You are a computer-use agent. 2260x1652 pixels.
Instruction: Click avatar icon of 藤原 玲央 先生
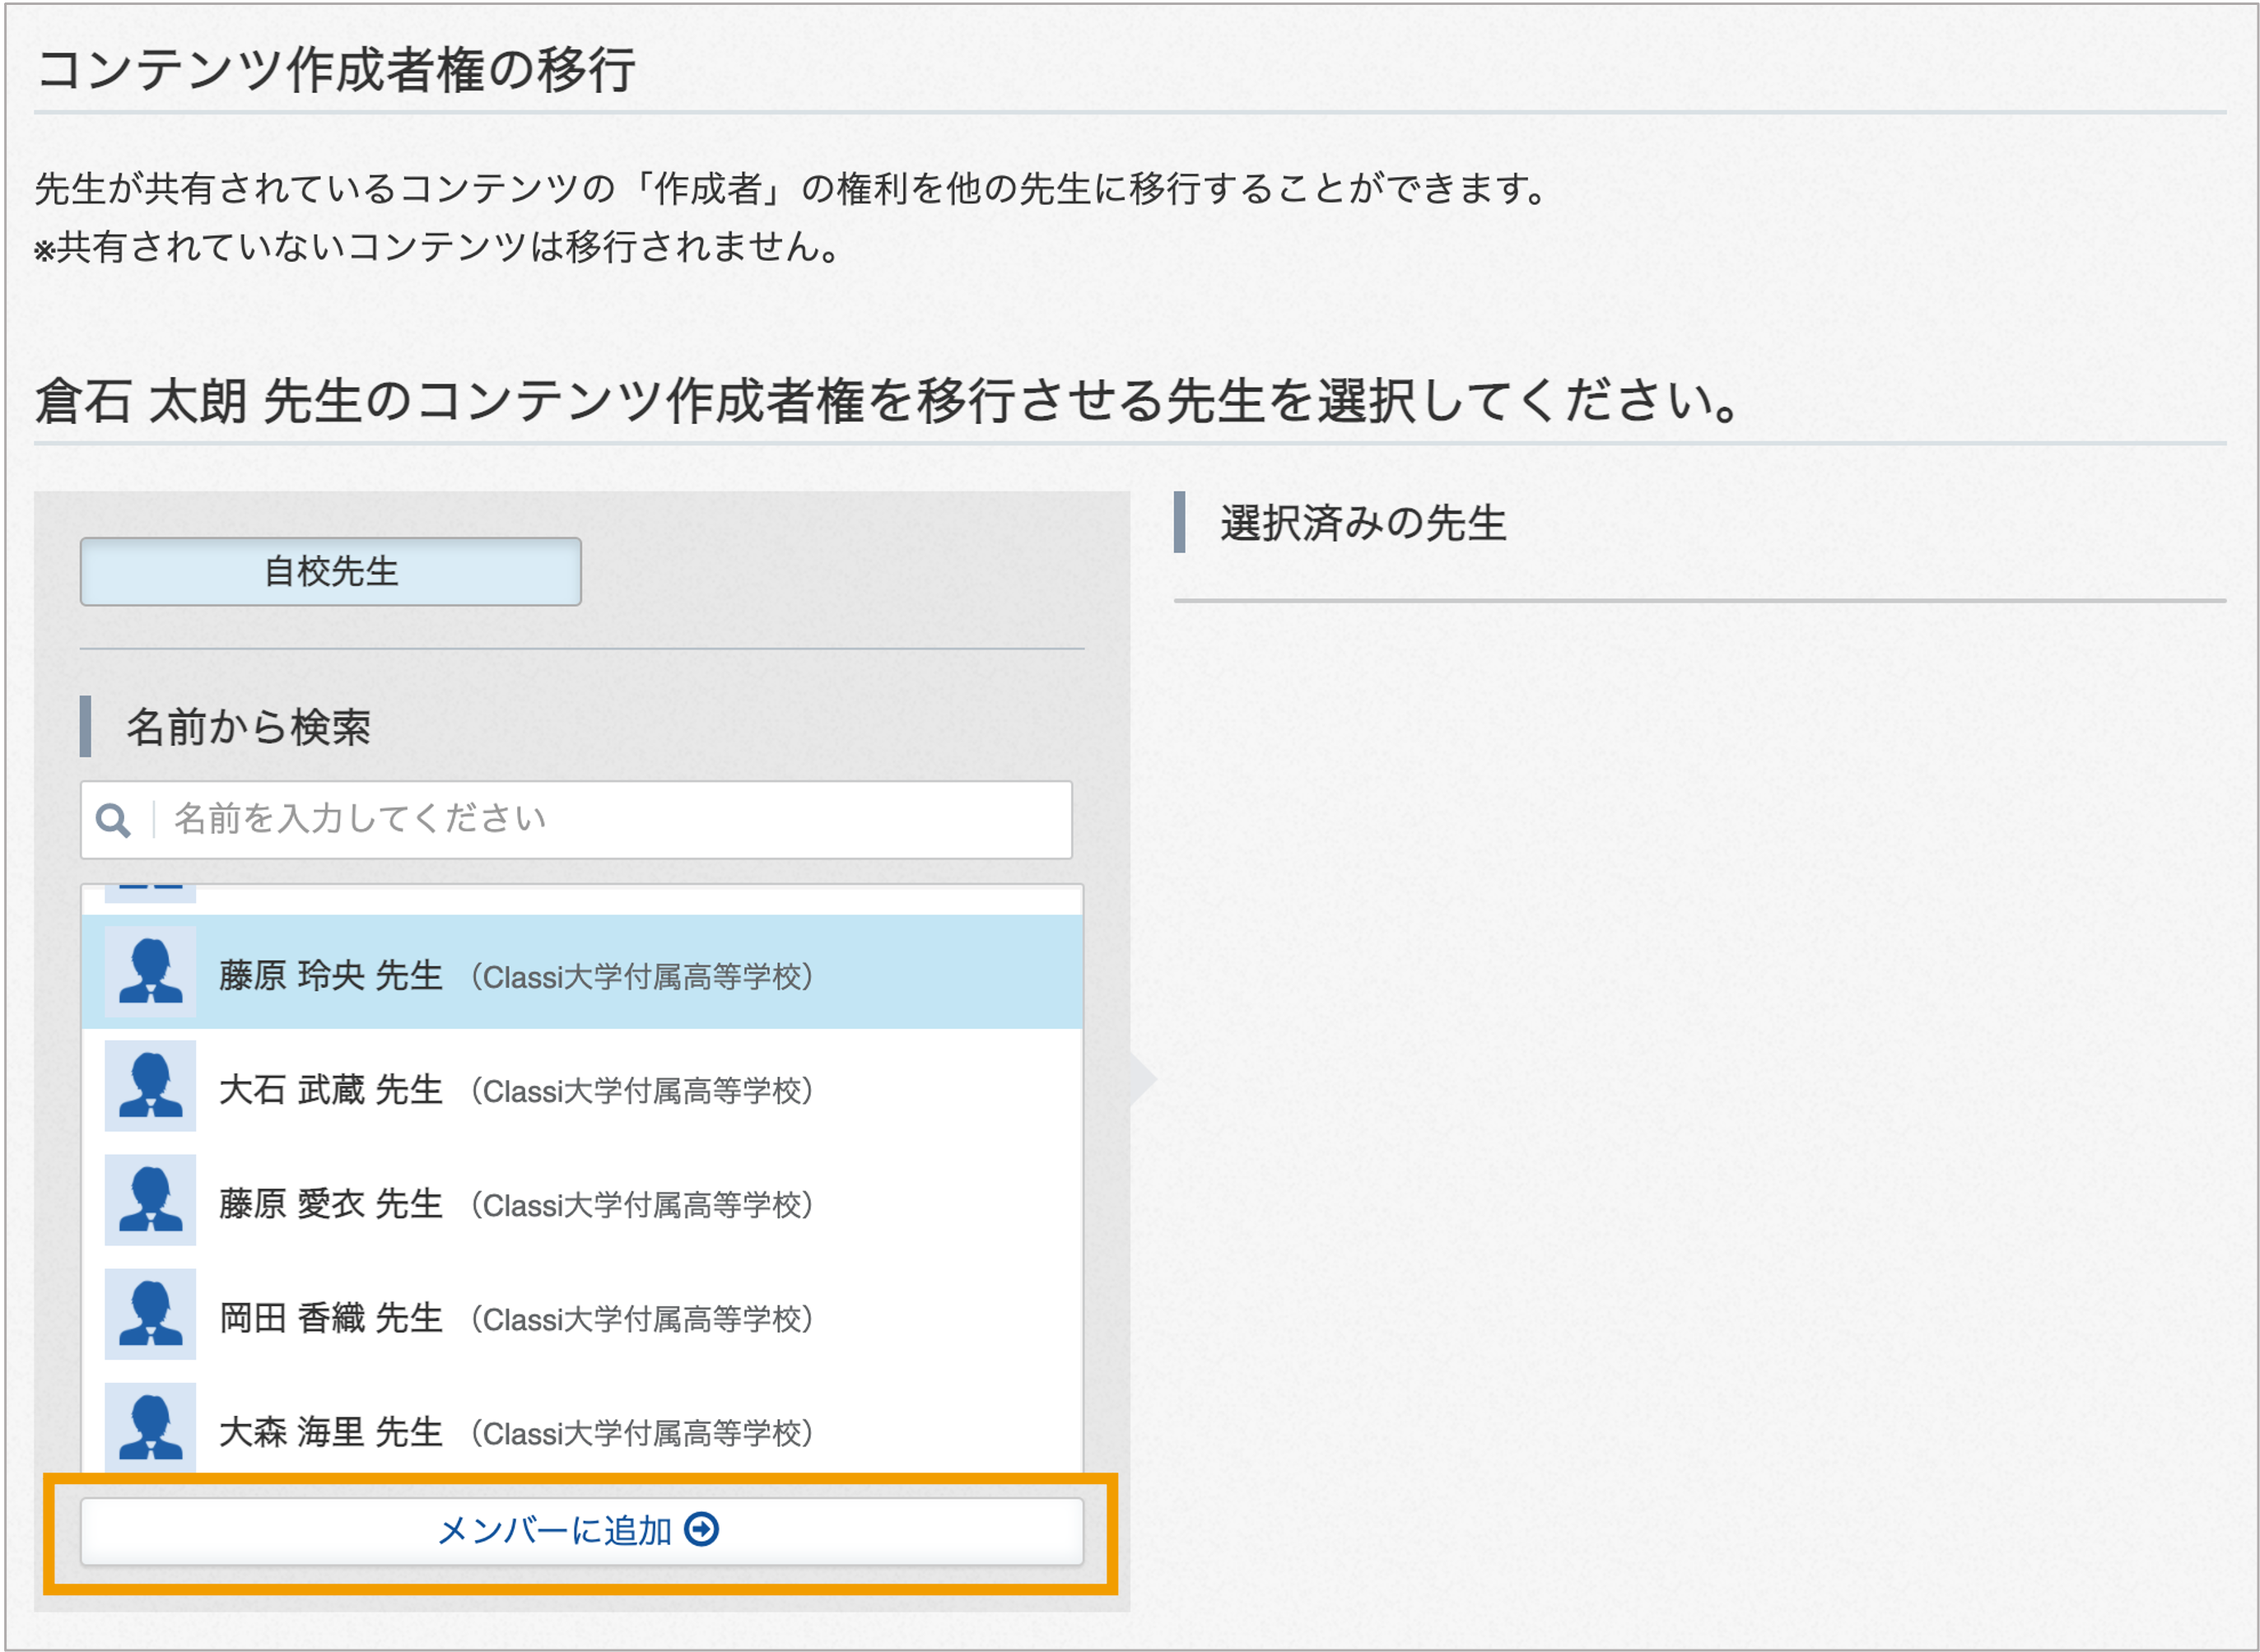150,972
